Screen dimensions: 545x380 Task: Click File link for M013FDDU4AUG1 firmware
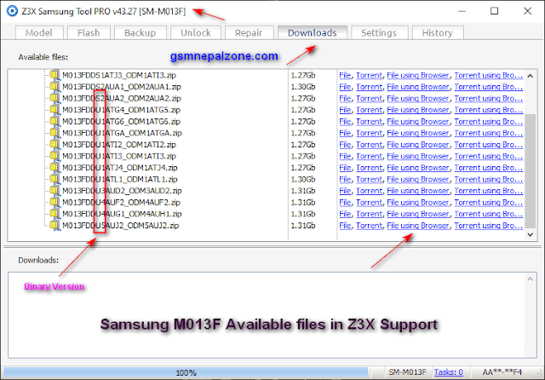pyautogui.click(x=345, y=214)
